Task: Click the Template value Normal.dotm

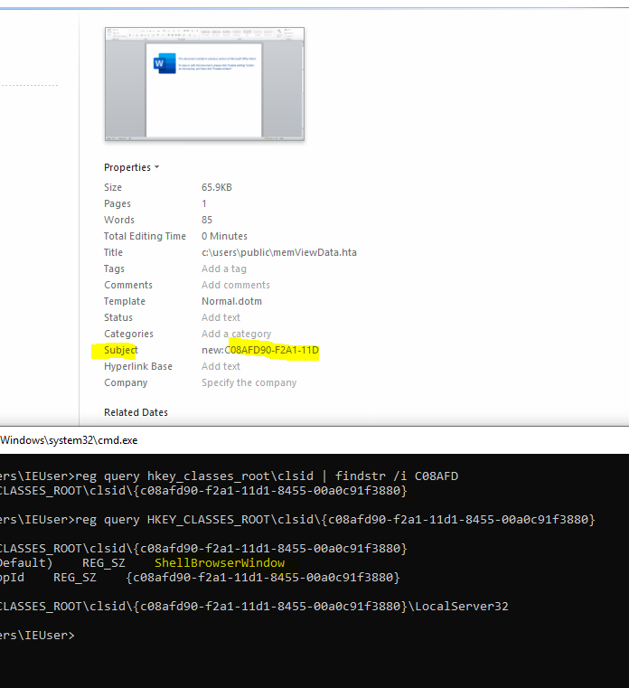Action: coord(231,301)
